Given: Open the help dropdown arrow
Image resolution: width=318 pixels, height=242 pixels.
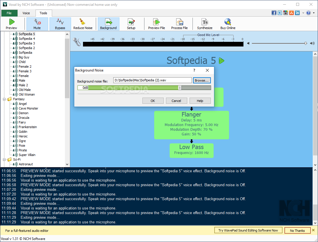Looking at the screenshot, I should tap(314, 13).
